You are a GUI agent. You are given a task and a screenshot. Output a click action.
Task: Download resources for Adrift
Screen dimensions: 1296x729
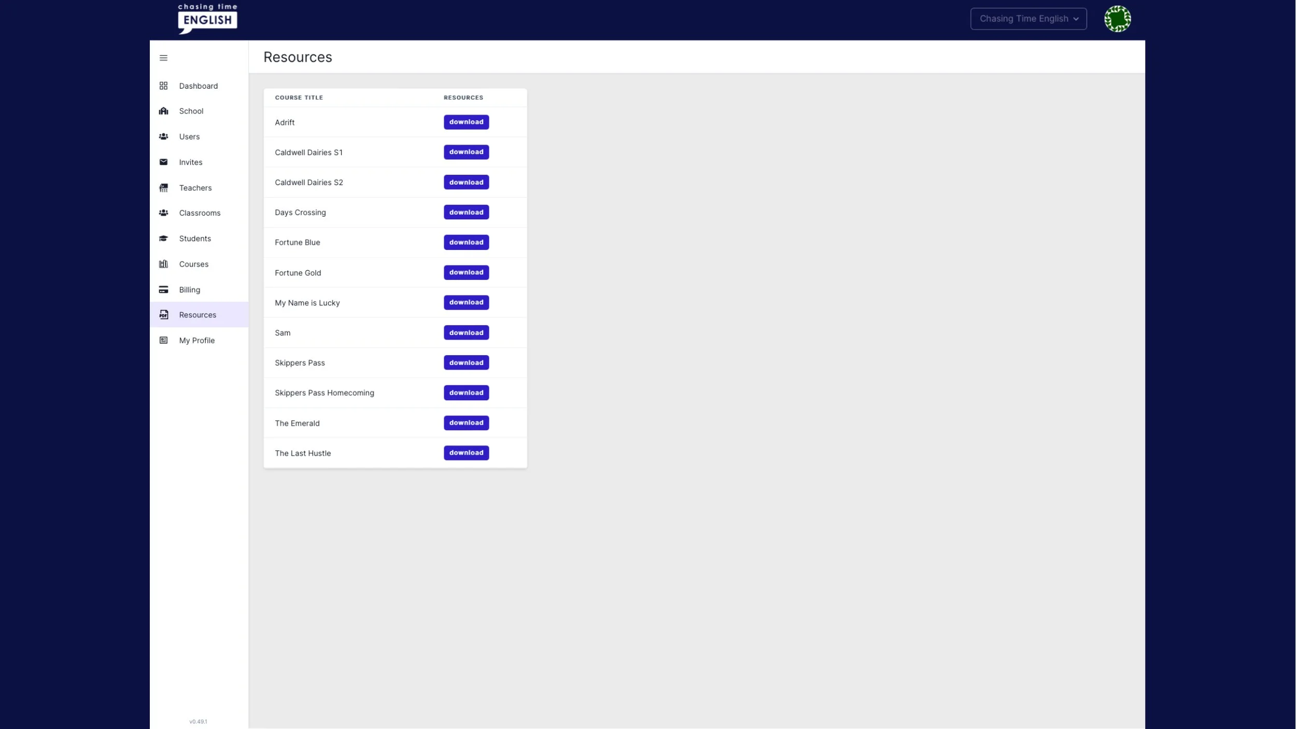[x=466, y=122]
